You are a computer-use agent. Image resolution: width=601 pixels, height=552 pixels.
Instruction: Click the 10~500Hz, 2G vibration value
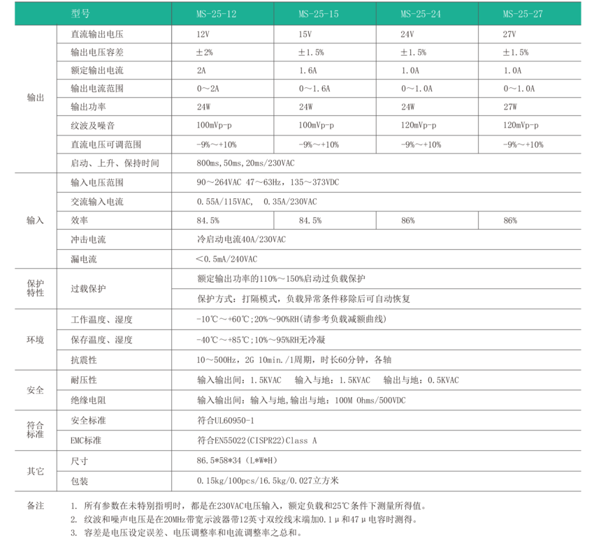(x=294, y=360)
